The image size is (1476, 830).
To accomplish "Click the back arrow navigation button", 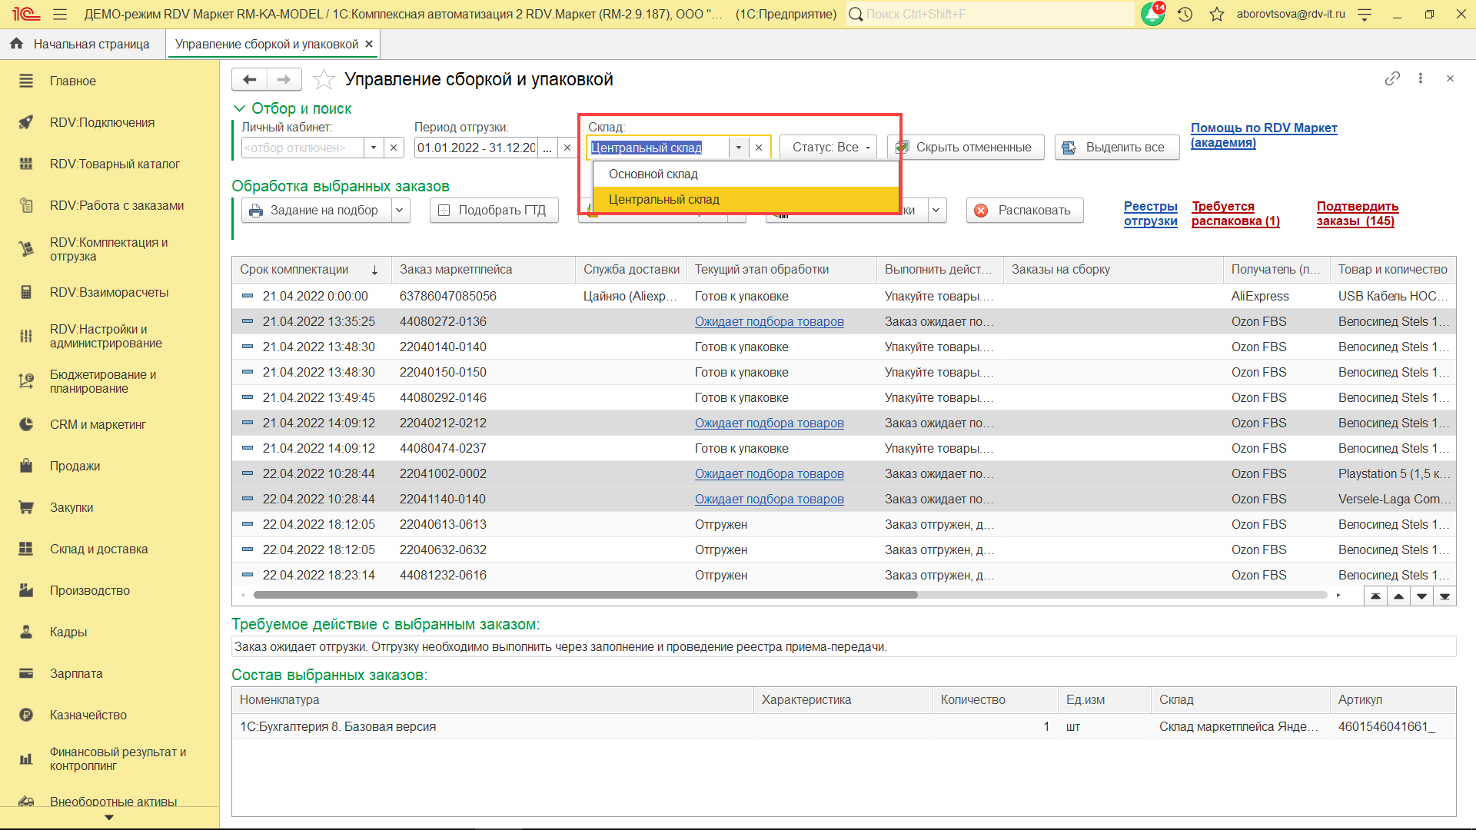I will pyautogui.click(x=249, y=79).
